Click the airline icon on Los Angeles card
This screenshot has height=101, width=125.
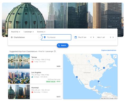coord(32,77)
